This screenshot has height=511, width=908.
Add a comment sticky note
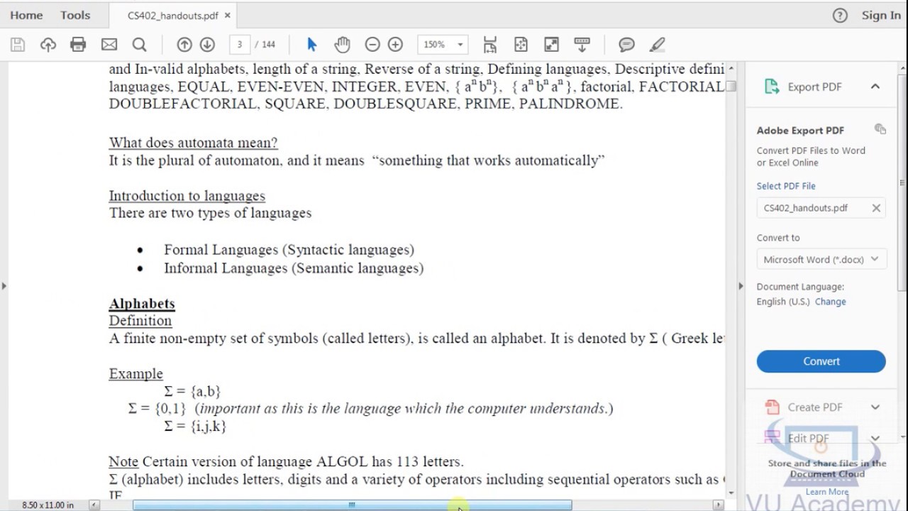tap(626, 45)
